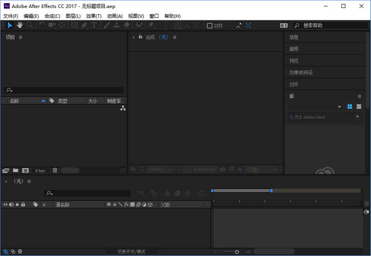This screenshot has height=256, width=371.
Task: Select the Selection arrow tool
Action: (10, 25)
